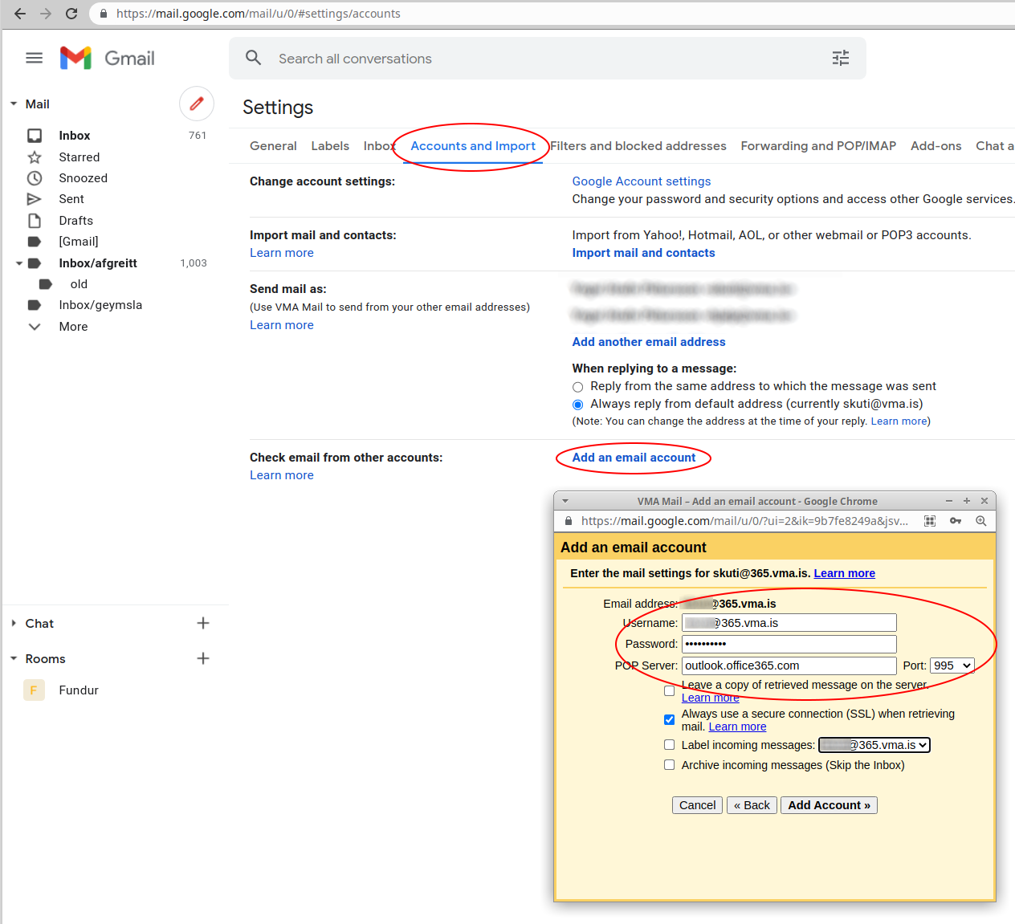
Task: Click 'Add another email address' link
Action: 649,342
